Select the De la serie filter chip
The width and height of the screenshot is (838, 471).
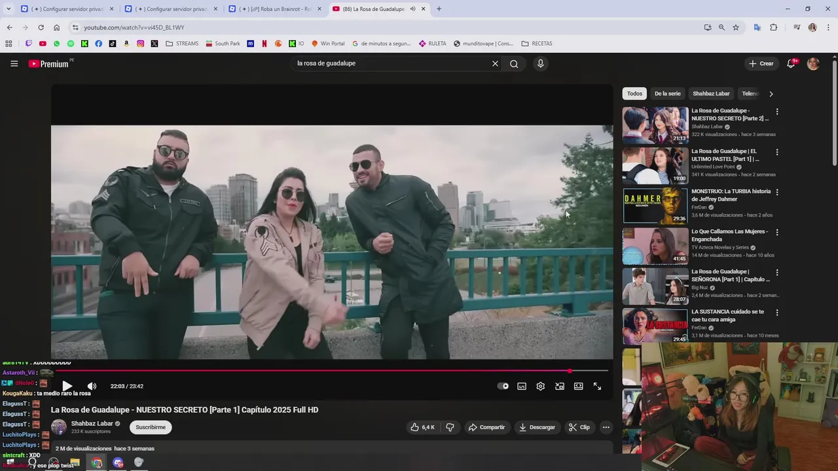667,94
